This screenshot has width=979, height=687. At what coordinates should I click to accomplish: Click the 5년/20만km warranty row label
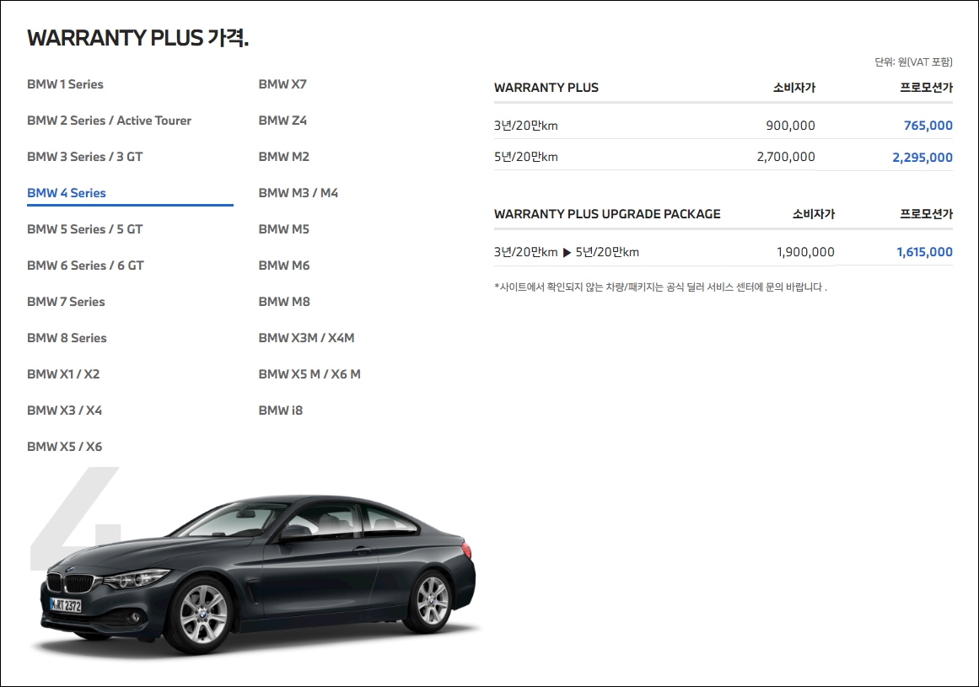(x=525, y=157)
